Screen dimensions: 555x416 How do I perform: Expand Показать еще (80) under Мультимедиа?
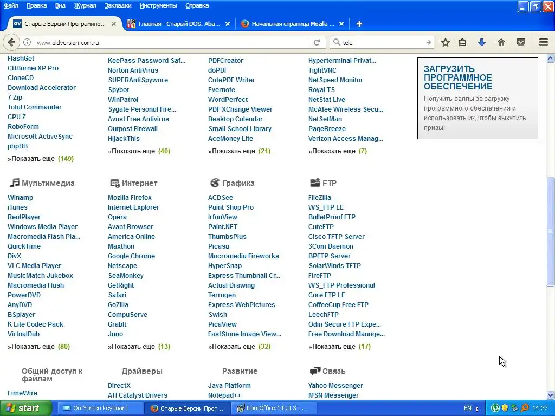pyautogui.click(x=39, y=347)
